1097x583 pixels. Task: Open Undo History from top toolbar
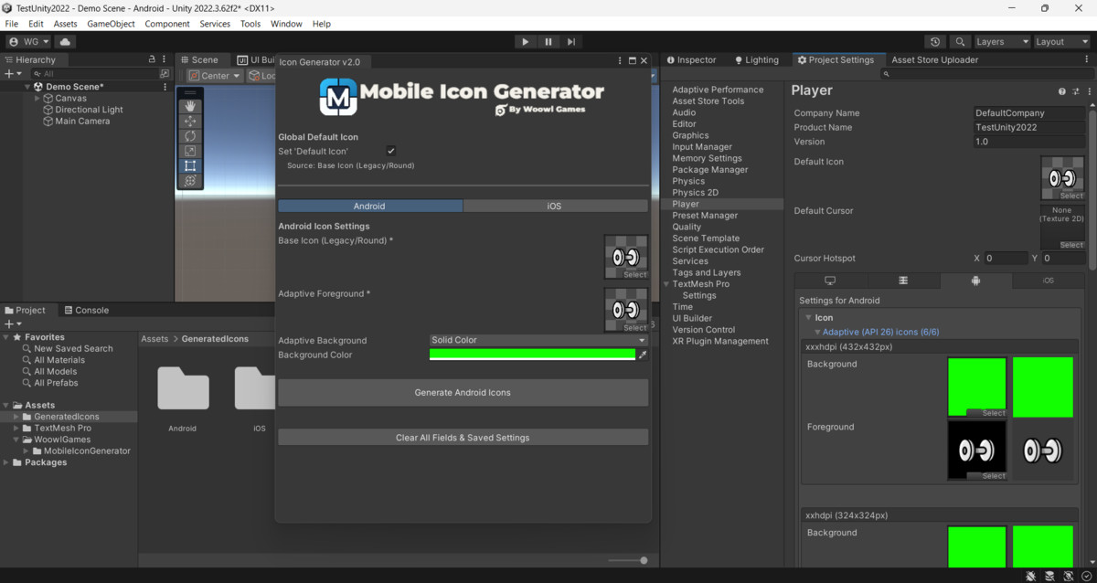934,42
